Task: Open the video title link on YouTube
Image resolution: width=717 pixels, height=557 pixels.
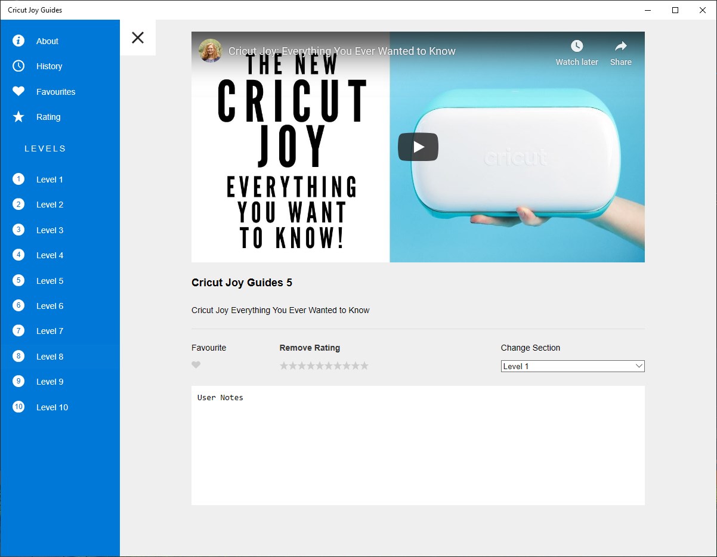Action: [342, 51]
